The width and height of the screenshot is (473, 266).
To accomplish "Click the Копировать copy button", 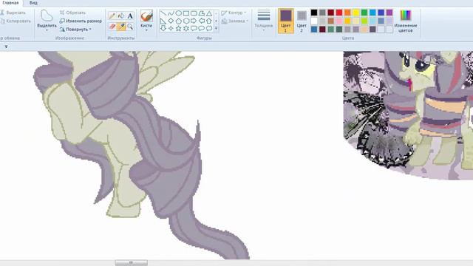I will (x=16, y=21).
